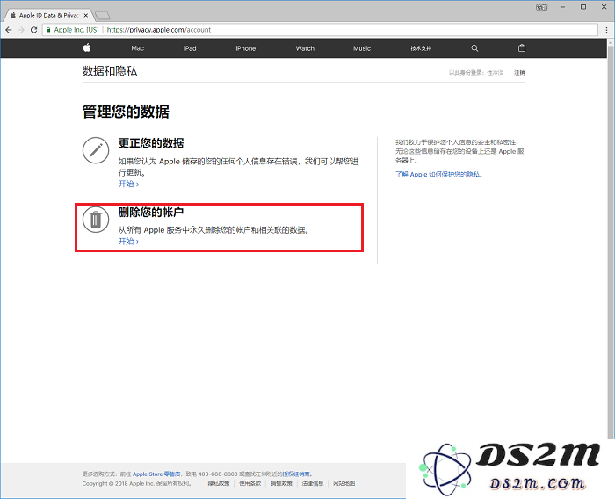
Task: Open the iPhone menu item
Action: click(x=246, y=48)
